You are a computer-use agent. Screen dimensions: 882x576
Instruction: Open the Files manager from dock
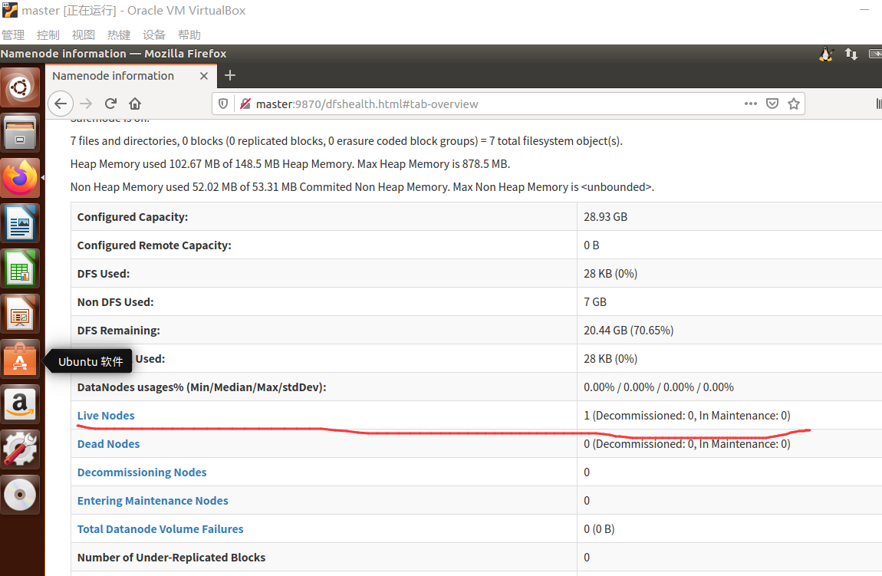[20, 133]
